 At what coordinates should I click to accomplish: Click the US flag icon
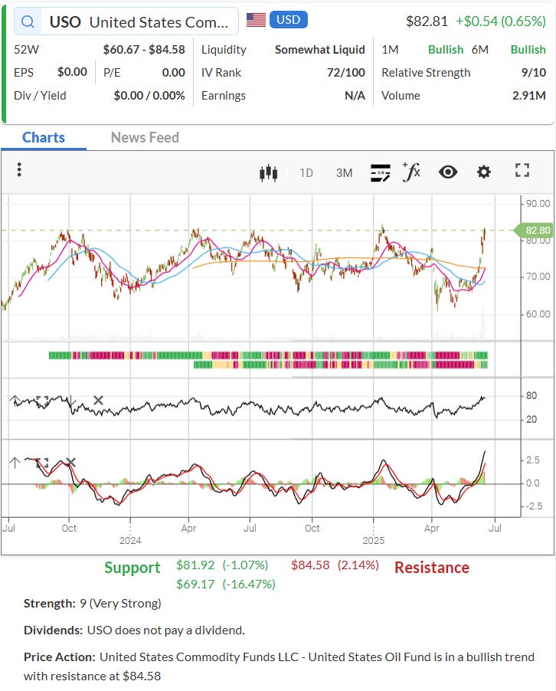(x=256, y=20)
